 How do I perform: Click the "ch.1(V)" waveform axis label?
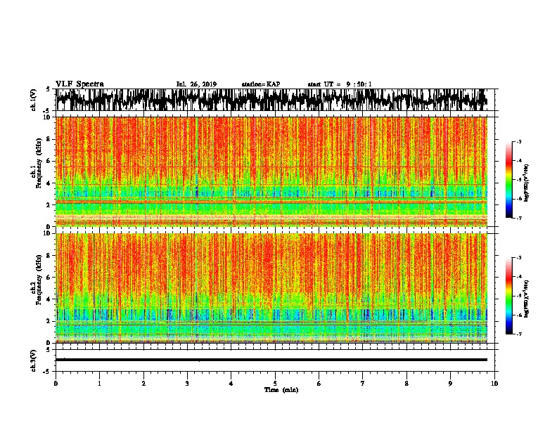pos(34,100)
